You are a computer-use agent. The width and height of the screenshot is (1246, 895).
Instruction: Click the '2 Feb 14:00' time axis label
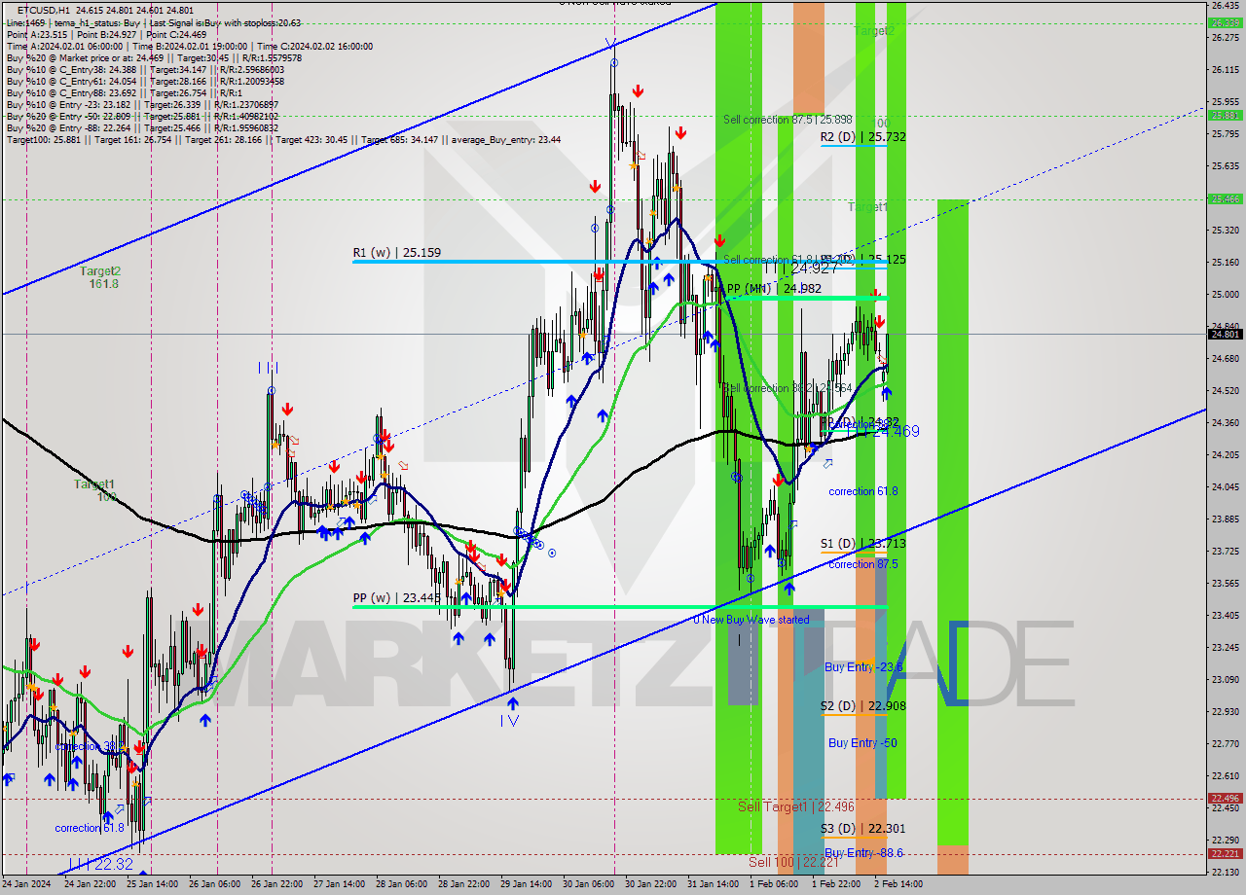[x=898, y=884]
